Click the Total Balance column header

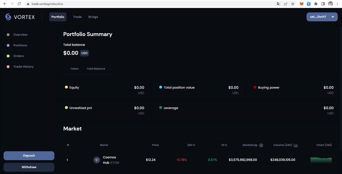point(96,69)
